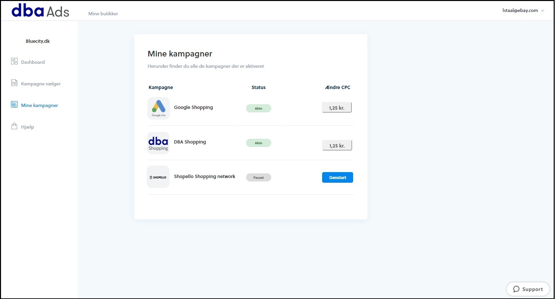Click the subtitle text about activated campaigns
Screen dimensions: 555x299
pyautogui.click(x=206, y=66)
